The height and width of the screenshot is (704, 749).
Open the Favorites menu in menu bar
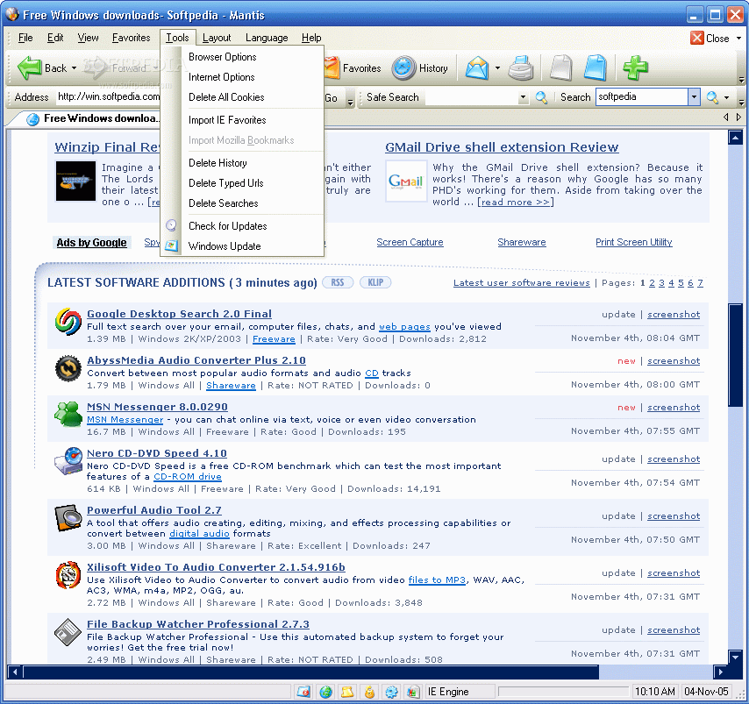click(x=131, y=38)
